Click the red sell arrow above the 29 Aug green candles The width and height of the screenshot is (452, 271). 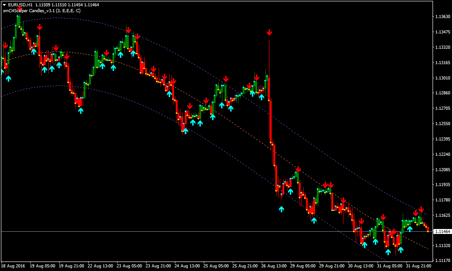[x=297, y=169]
